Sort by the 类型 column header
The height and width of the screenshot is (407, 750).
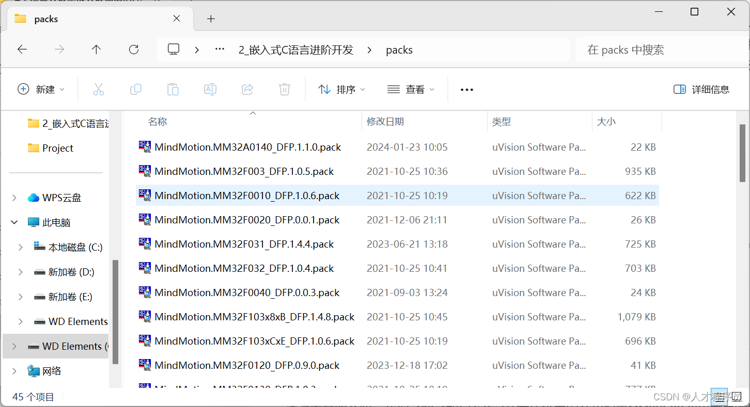click(502, 122)
